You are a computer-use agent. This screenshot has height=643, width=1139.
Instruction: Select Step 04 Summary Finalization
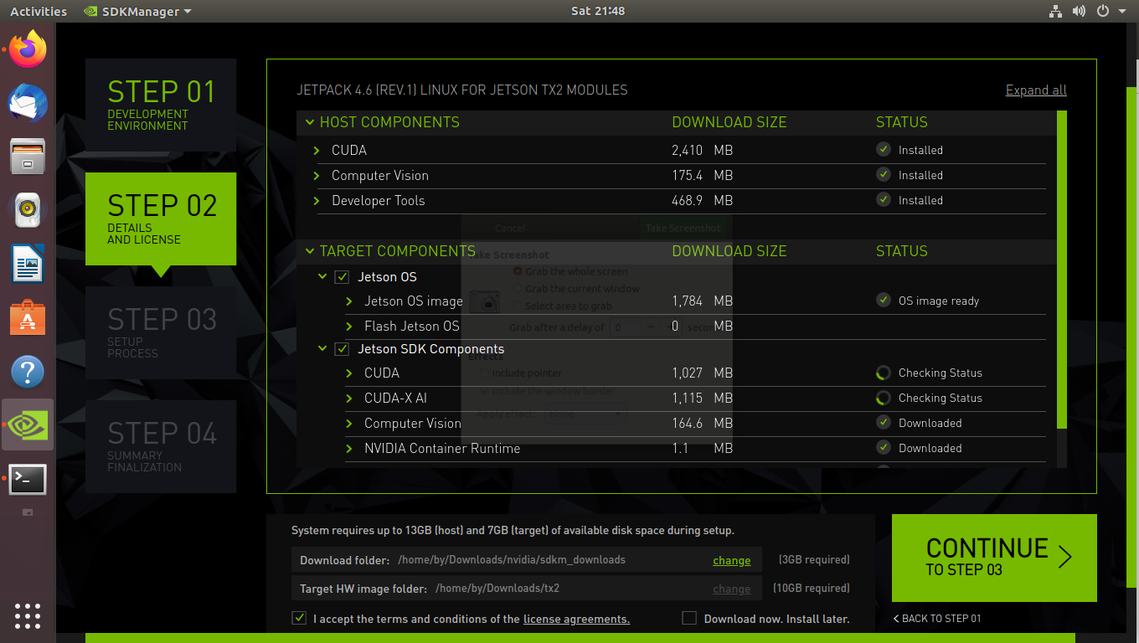161,446
